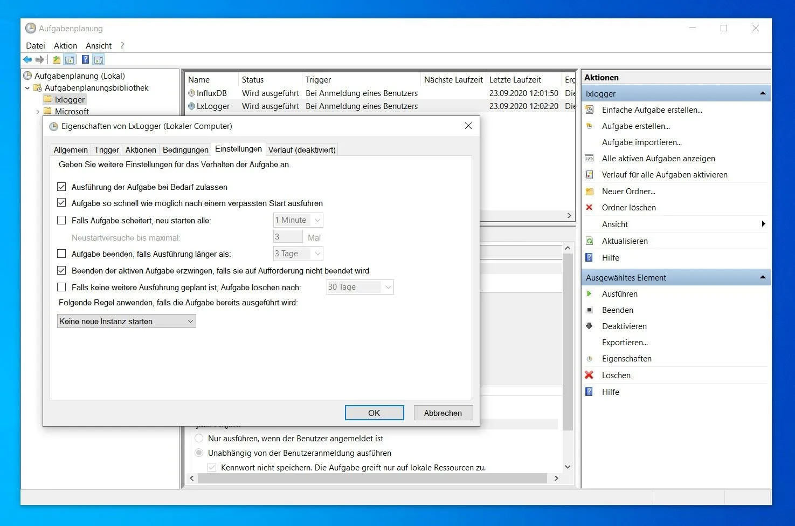Click Aufgabe importieren… action
This screenshot has height=526, width=795.
coord(641,142)
